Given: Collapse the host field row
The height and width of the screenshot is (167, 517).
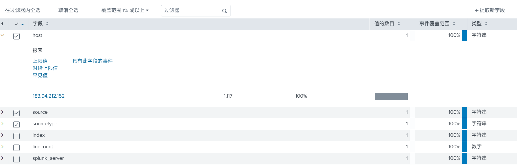Looking at the screenshot, I should pyautogui.click(x=3, y=35).
